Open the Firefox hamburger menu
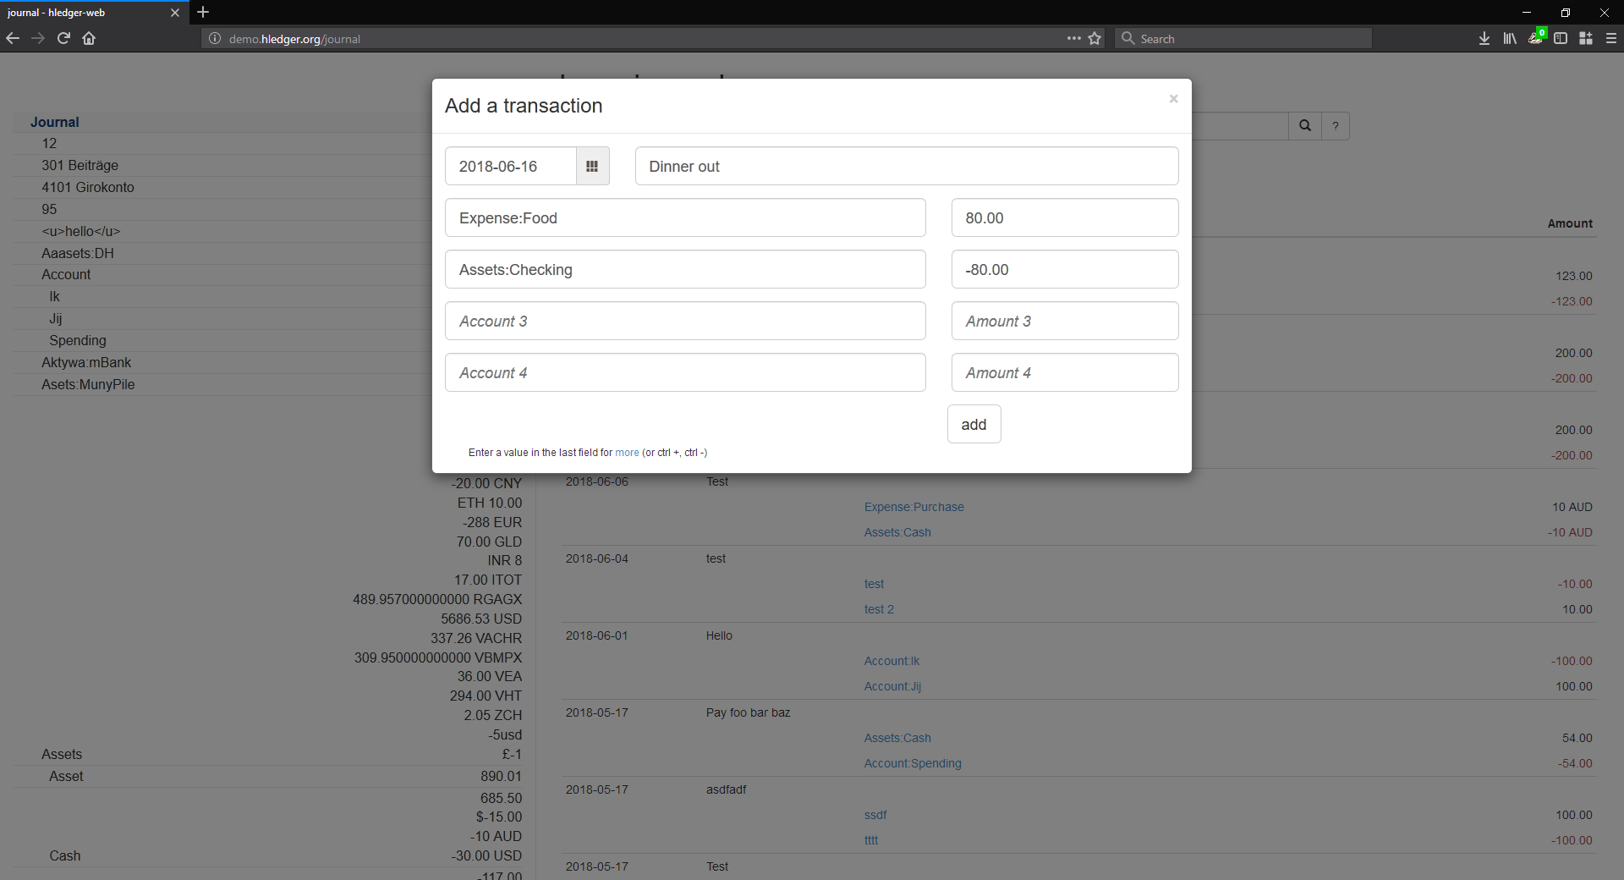Screen dimensions: 1624x880 click(x=1611, y=38)
